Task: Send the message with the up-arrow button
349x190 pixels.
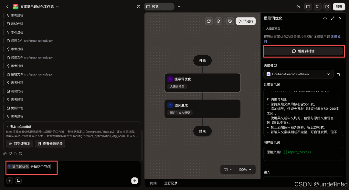Action: pos(134,181)
